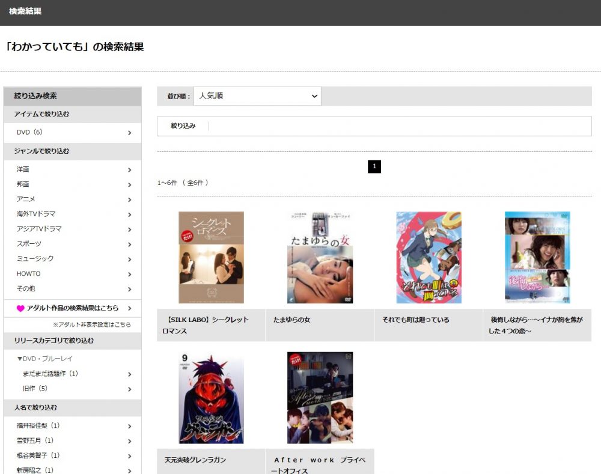Click the 1～6件（全6件）result count text

coord(183,183)
